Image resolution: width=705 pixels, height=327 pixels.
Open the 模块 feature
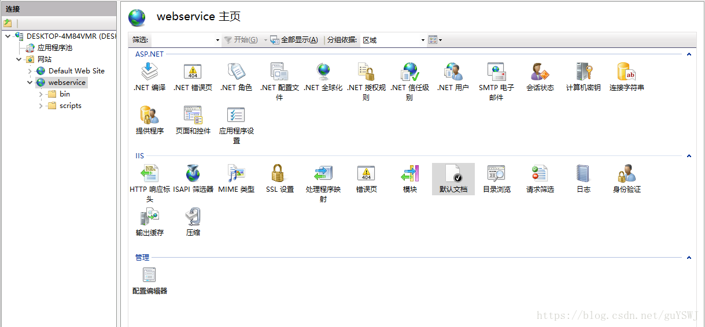tap(409, 179)
